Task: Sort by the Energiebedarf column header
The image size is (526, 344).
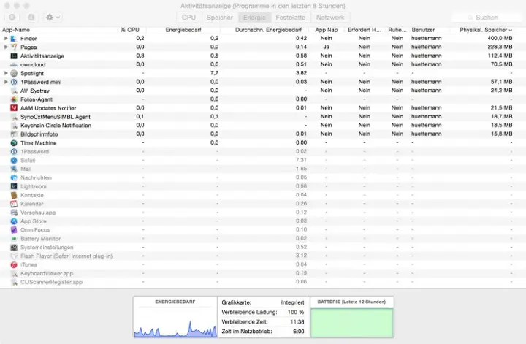Action: [x=184, y=30]
